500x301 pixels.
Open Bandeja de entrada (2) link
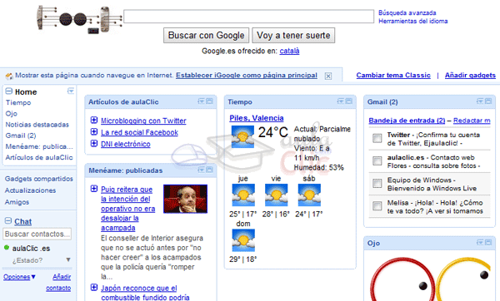[407, 121]
